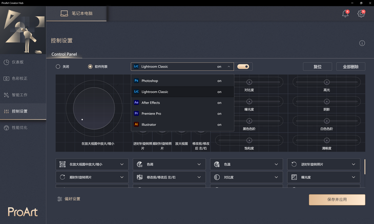Select the After Effects icon in the list
Image resolution: width=374 pixels, height=224 pixels.
click(x=136, y=103)
